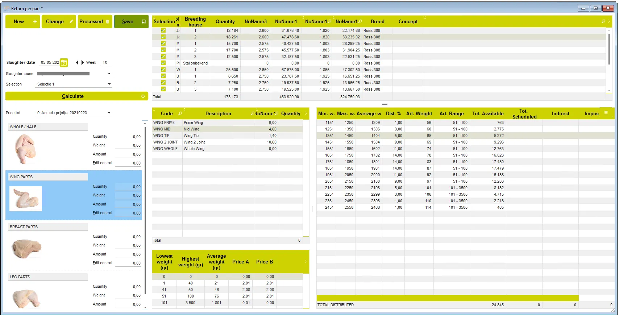
Task: Click the Week number input field
Action: click(x=106, y=63)
